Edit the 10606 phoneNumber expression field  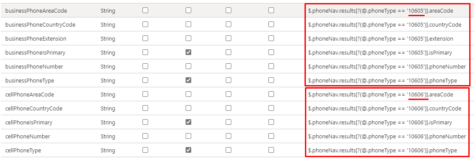coord(387,136)
